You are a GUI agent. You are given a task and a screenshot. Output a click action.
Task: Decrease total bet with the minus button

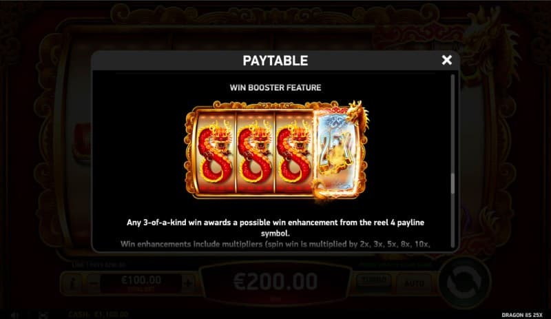(93, 283)
